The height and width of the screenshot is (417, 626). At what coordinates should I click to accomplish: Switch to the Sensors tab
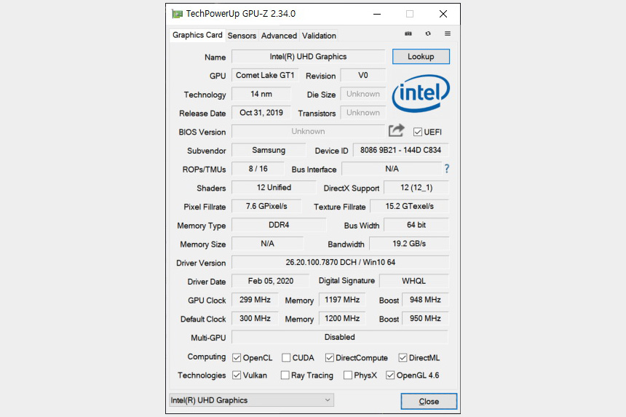(x=242, y=36)
